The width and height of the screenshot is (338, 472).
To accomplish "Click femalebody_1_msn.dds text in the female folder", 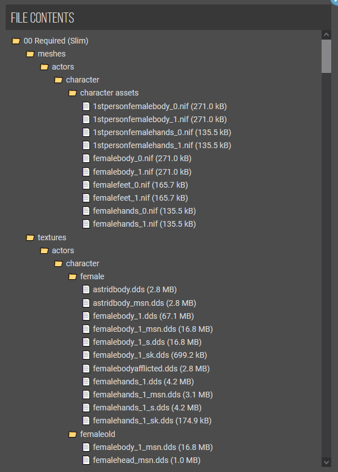I will coord(153,329).
